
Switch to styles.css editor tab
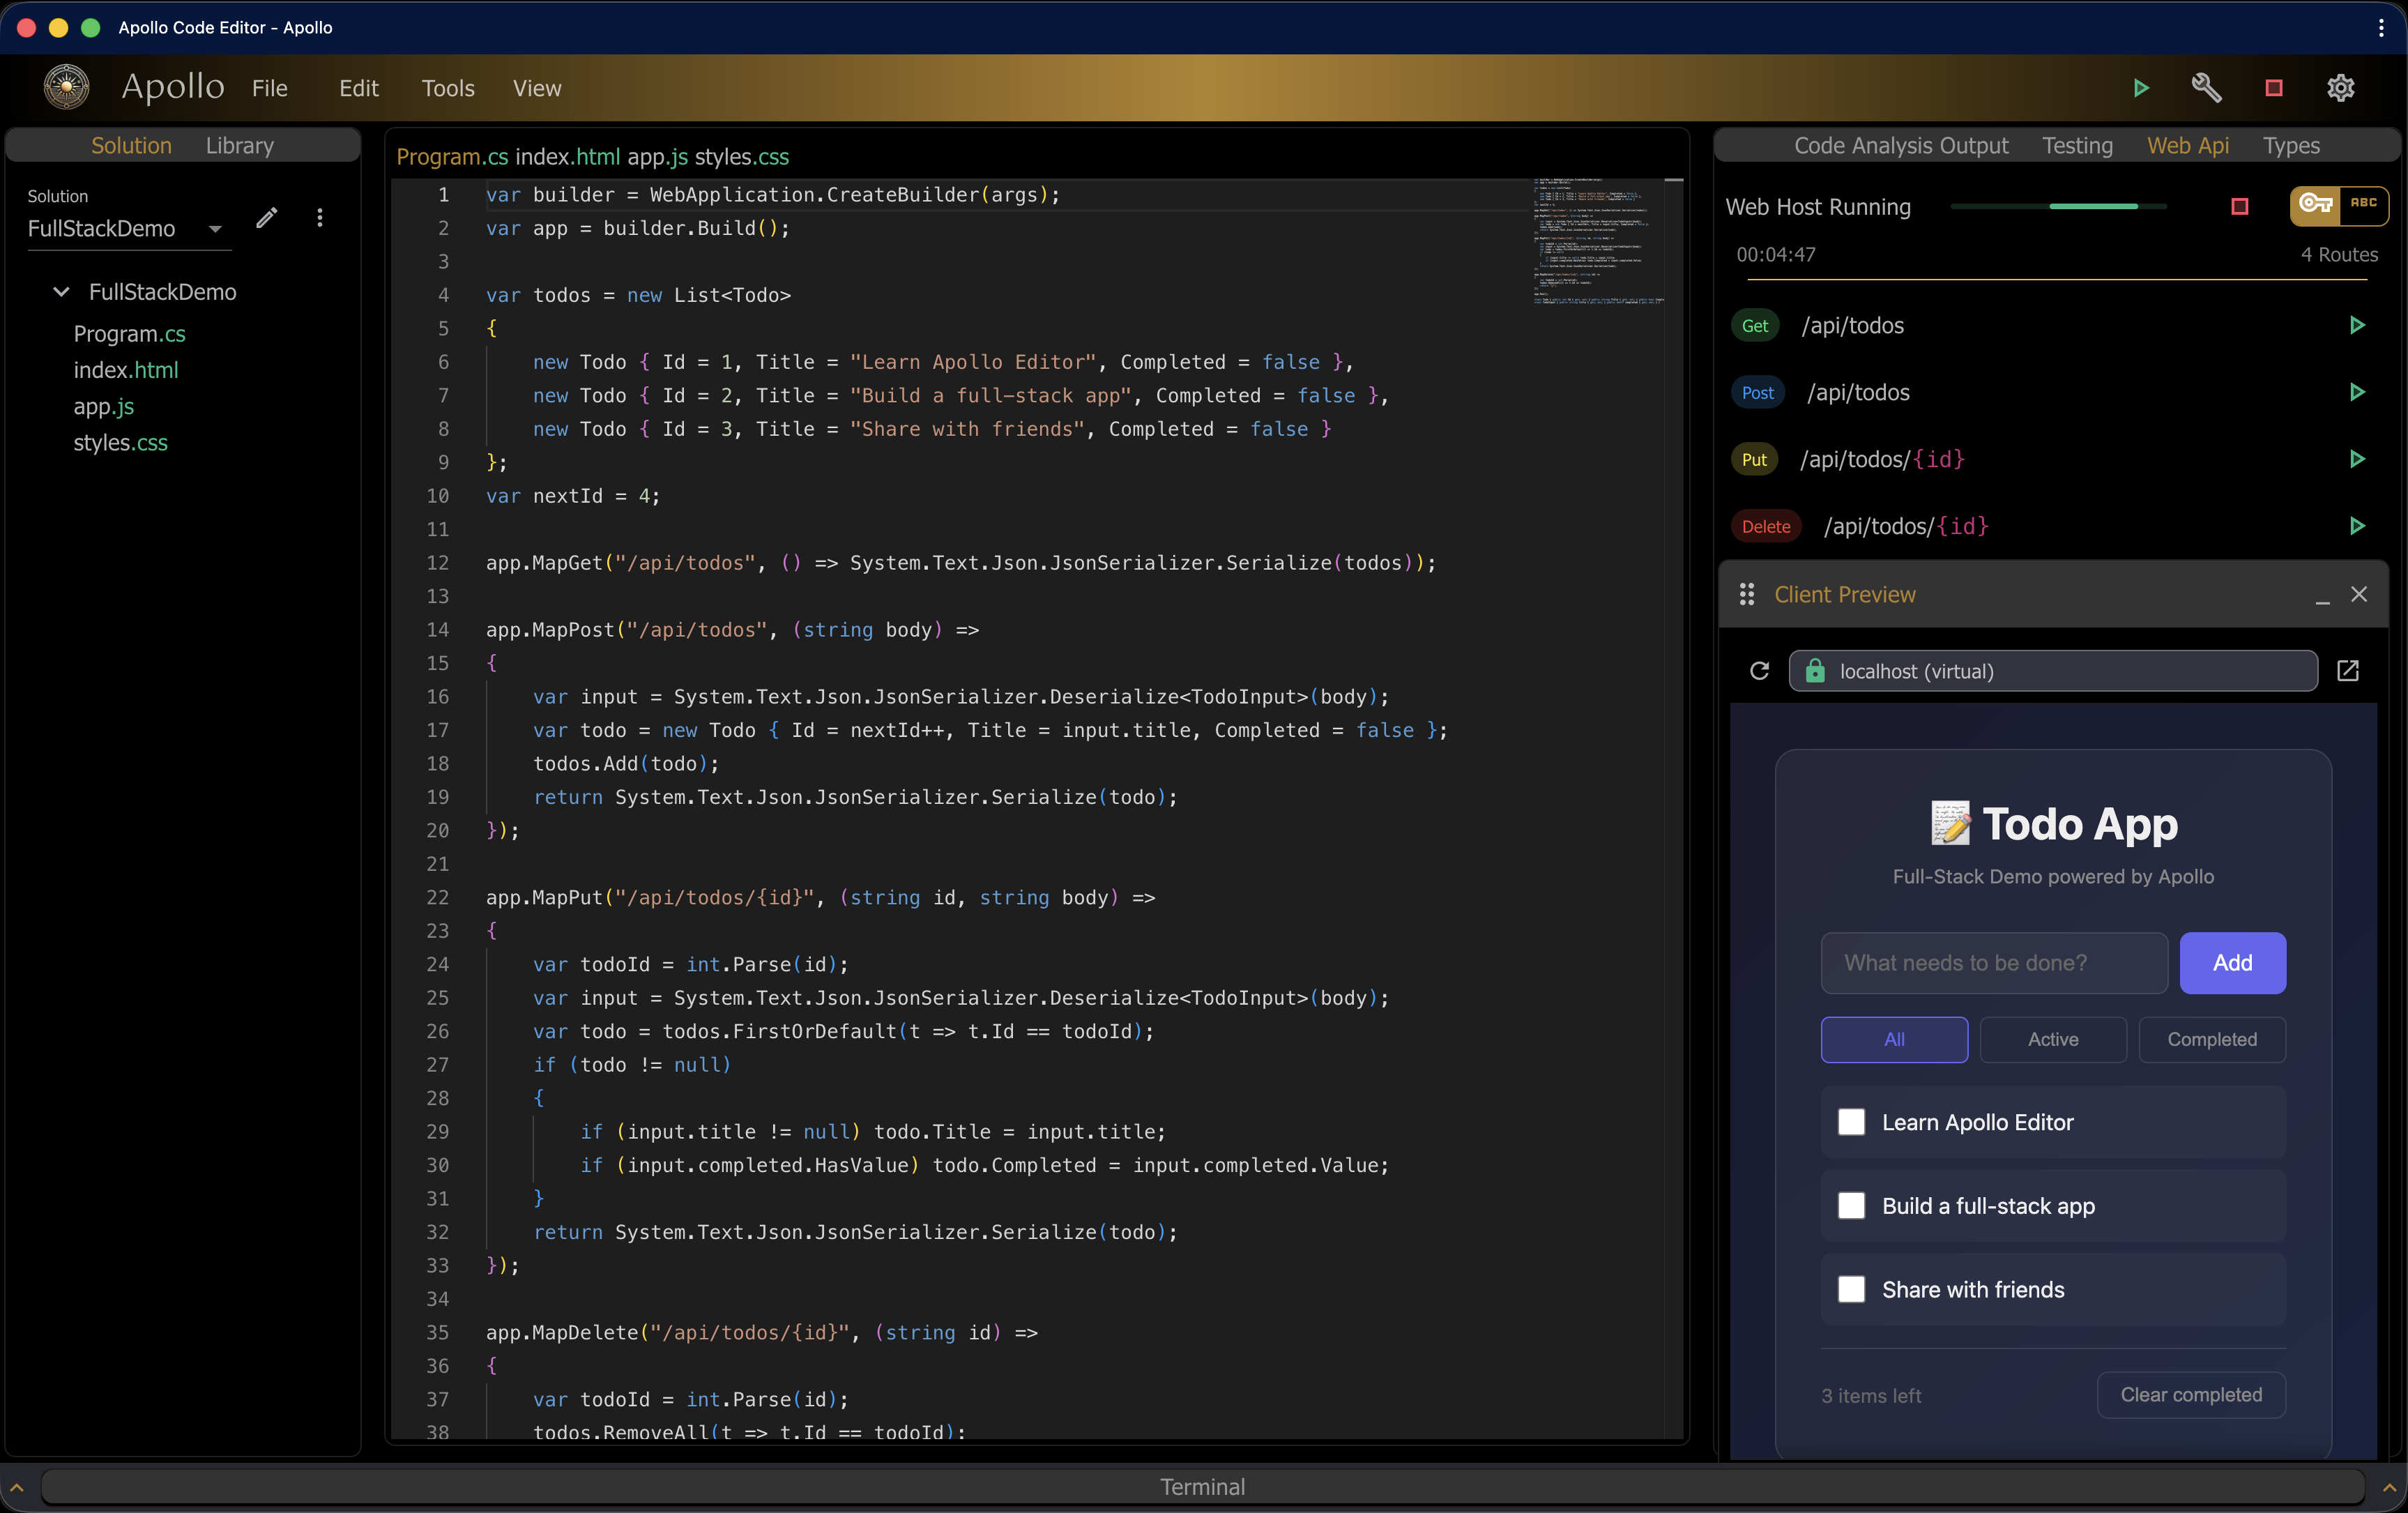tap(741, 157)
